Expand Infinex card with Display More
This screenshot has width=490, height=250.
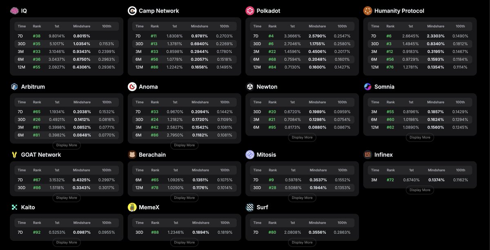[420, 190]
